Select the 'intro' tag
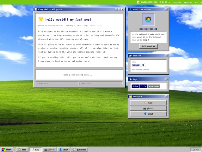202x152 pixels. (135, 86)
